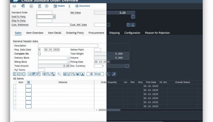This screenshot has height=122, width=213.
Task: Switch to the Ordering Party tab
Action: coord(75,33)
